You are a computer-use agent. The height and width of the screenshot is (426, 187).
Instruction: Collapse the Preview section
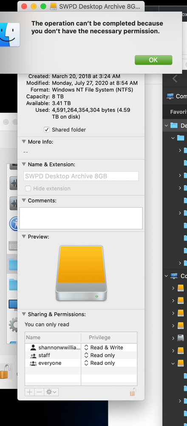click(x=24, y=237)
